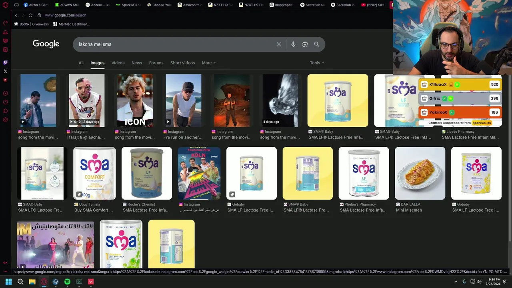The height and width of the screenshot is (288, 512).
Task: Open History clock icon in sidebar
Action: point(5,102)
